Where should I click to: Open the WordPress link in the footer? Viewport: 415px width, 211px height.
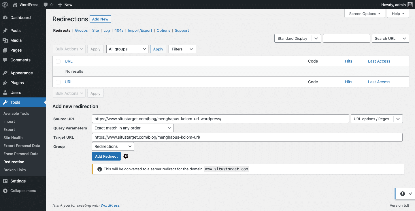point(110,205)
